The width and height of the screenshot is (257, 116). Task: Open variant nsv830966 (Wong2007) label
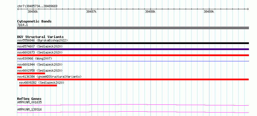pos(35,58)
